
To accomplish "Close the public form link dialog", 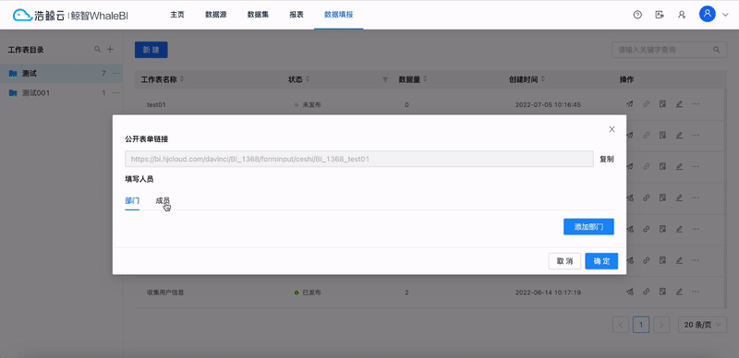I will click(x=612, y=129).
